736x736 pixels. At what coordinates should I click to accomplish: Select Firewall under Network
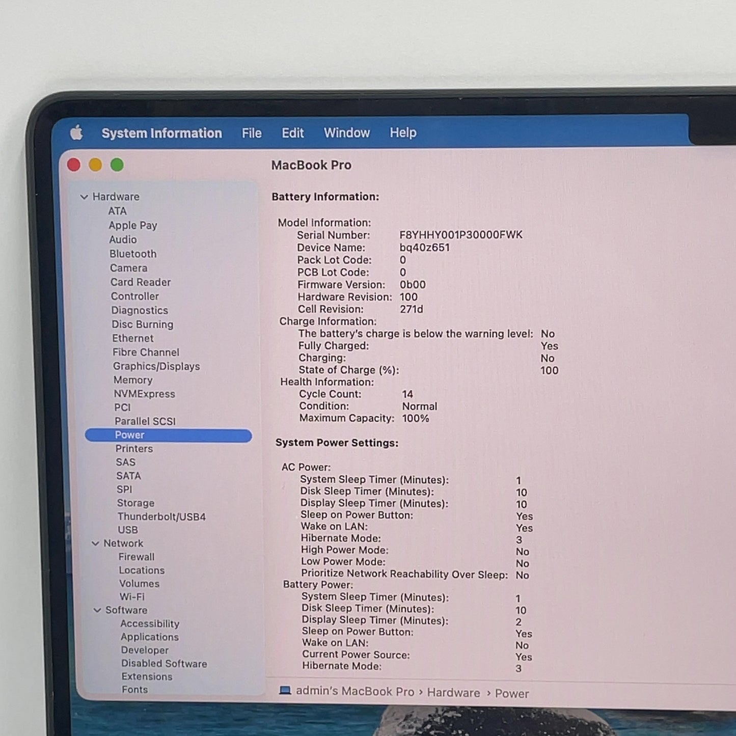[x=137, y=557]
